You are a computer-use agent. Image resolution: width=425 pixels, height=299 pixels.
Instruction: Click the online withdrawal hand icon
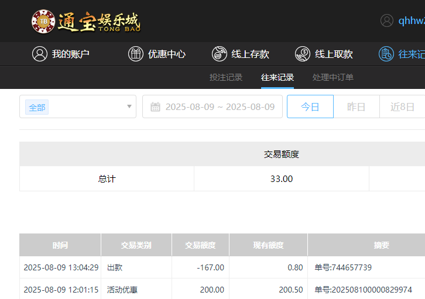coord(303,54)
